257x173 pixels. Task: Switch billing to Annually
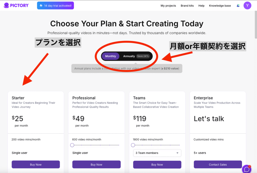[129, 56]
